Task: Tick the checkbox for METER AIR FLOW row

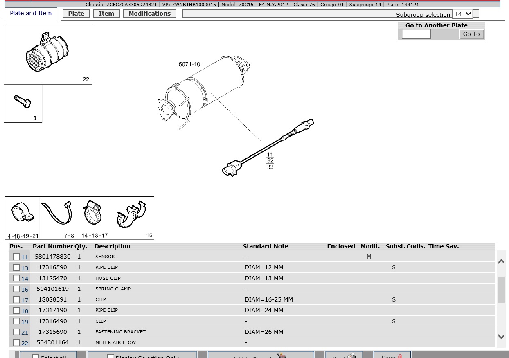Action: [16, 342]
